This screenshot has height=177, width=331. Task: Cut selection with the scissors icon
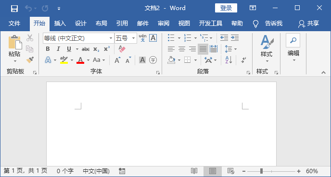point(30,38)
